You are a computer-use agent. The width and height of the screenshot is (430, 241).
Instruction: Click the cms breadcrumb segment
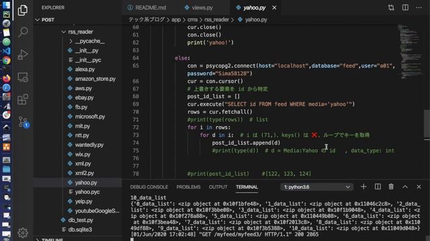click(192, 19)
